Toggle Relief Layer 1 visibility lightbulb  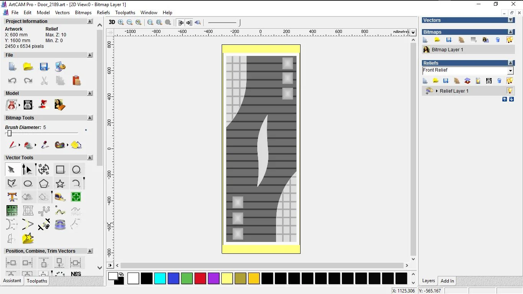point(510,91)
